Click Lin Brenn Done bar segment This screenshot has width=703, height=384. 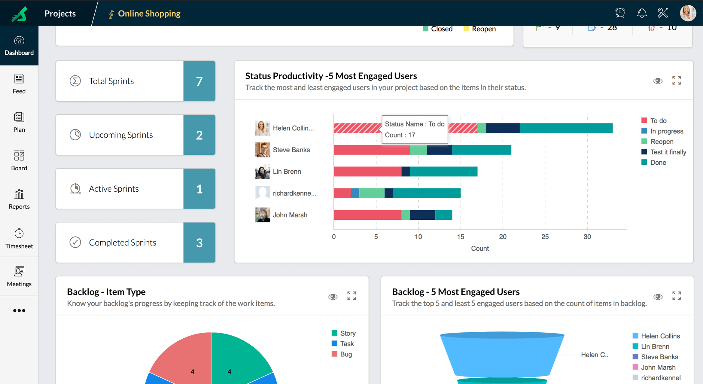(443, 172)
